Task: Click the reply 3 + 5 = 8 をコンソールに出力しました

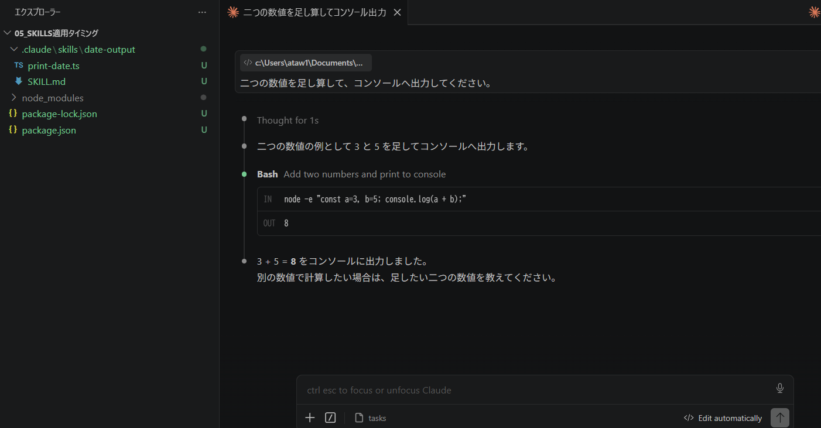Action: point(343,261)
